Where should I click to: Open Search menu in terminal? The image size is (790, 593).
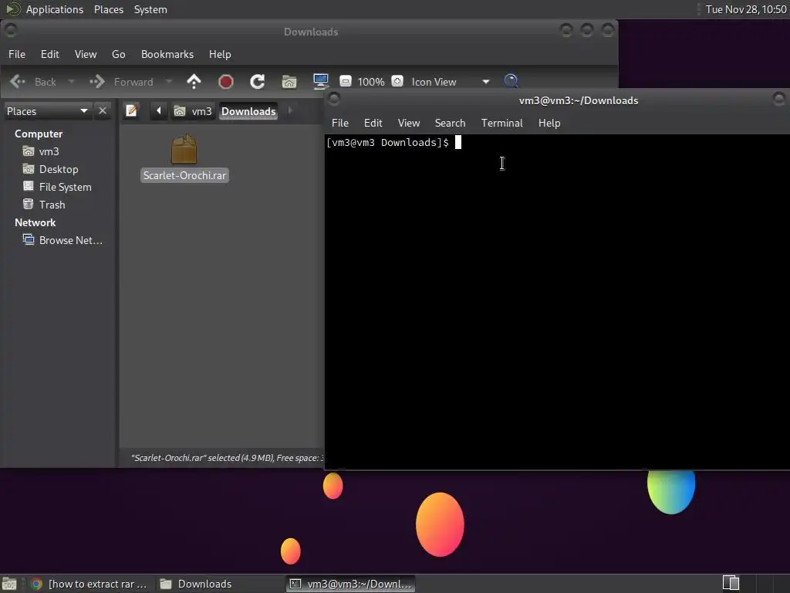[450, 123]
